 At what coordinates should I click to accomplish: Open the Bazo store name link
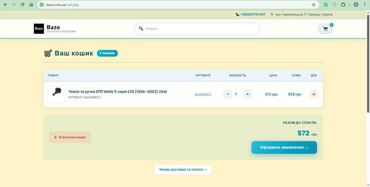point(53,27)
